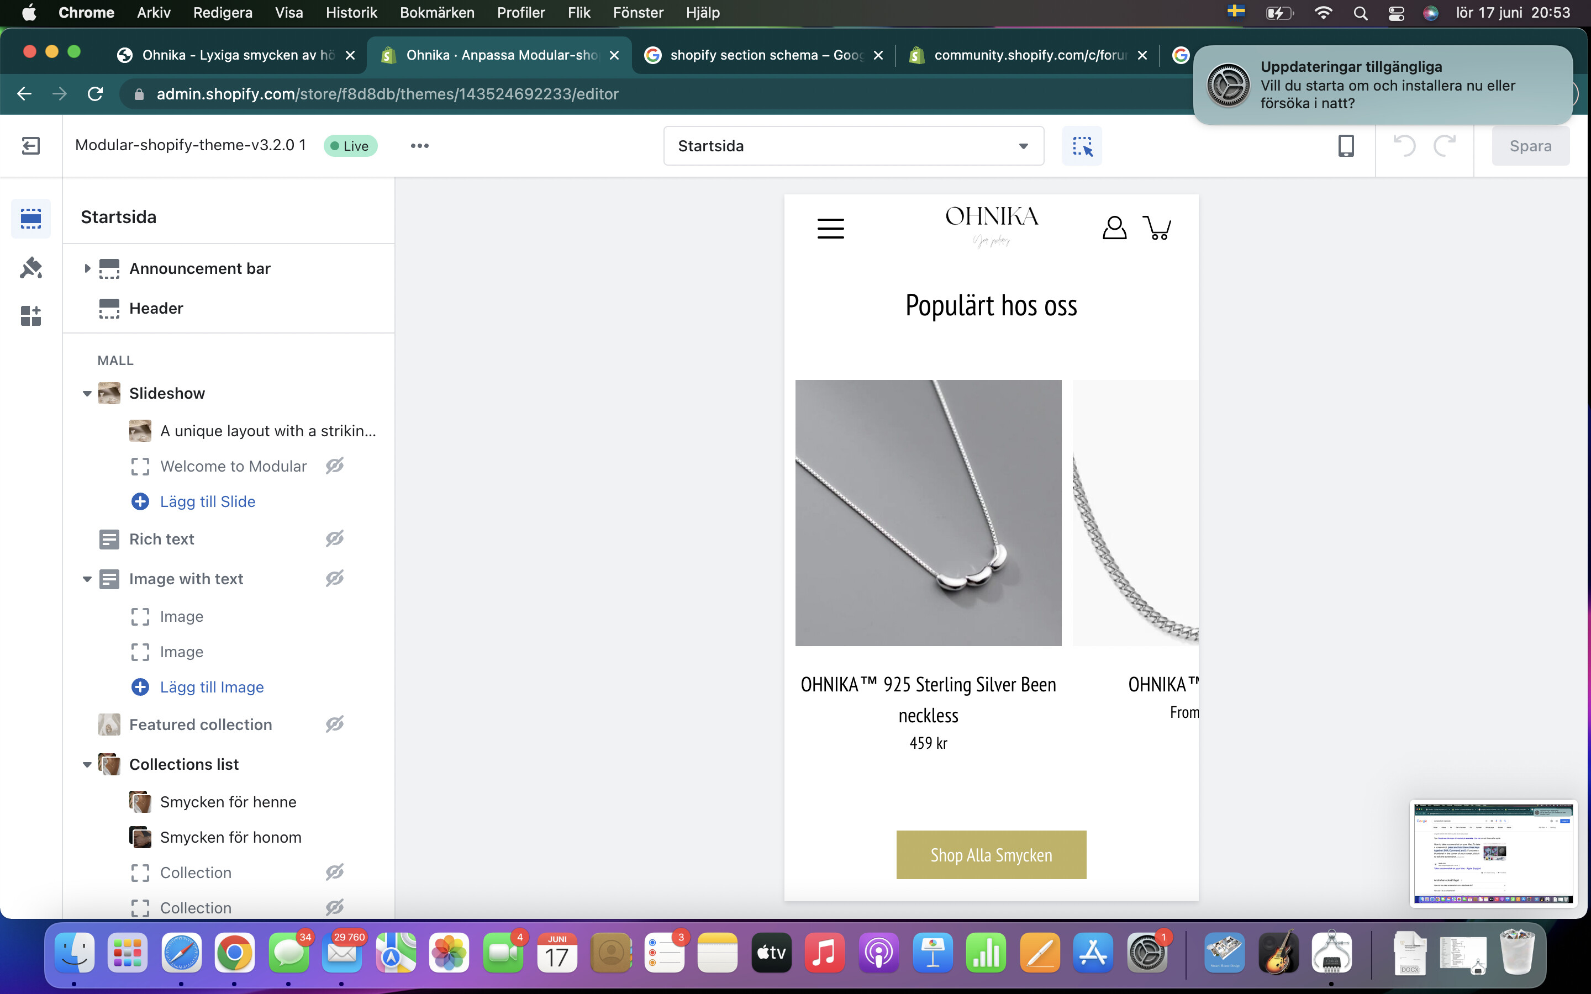Expand the Announcement bar section
The image size is (1591, 994).
87,268
